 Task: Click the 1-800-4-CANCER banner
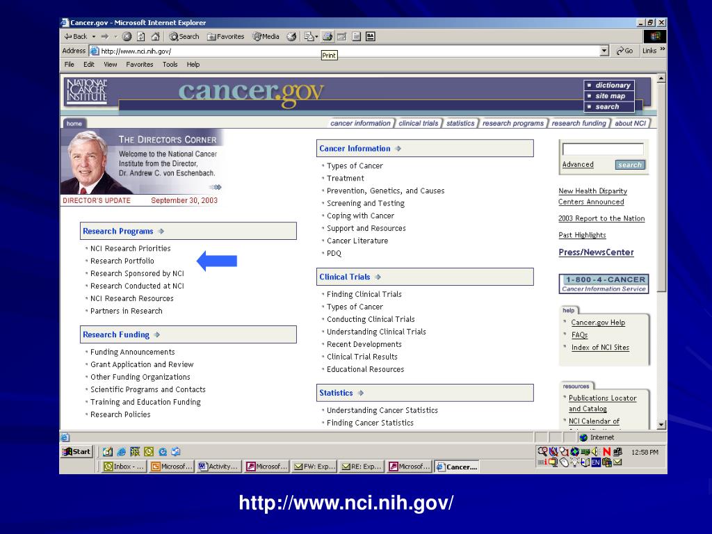tap(604, 284)
